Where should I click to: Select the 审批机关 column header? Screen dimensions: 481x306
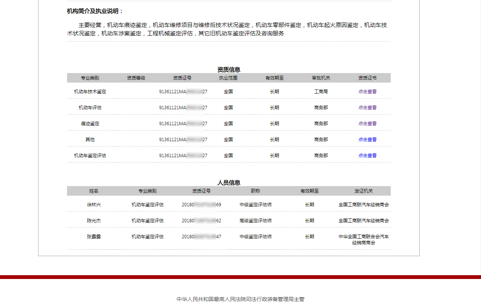(x=321, y=78)
